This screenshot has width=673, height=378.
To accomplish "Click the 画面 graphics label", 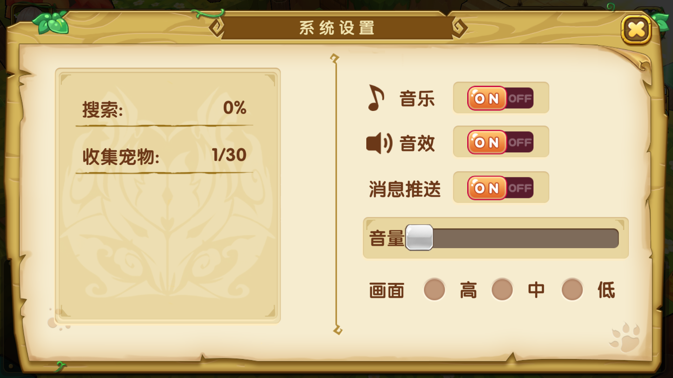I will (387, 290).
